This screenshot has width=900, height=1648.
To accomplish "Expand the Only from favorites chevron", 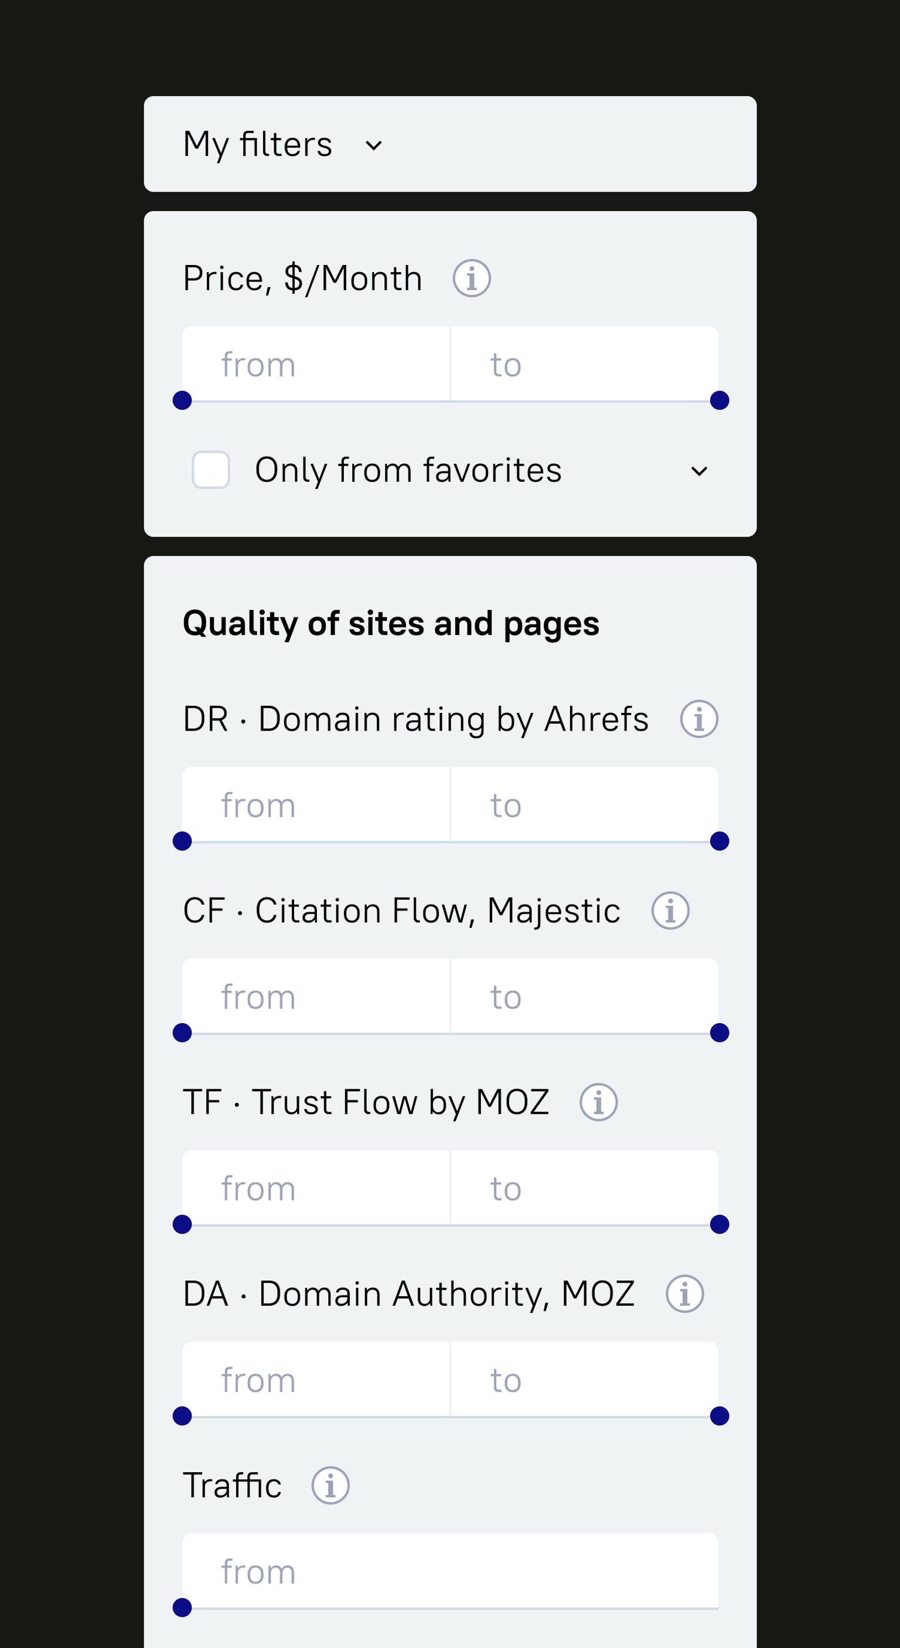I will [699, 471].
